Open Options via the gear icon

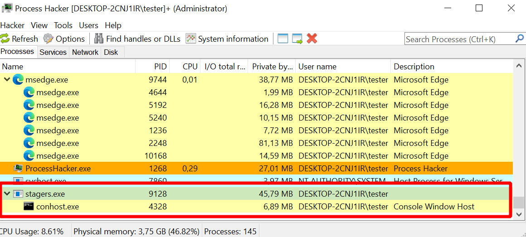49,39
